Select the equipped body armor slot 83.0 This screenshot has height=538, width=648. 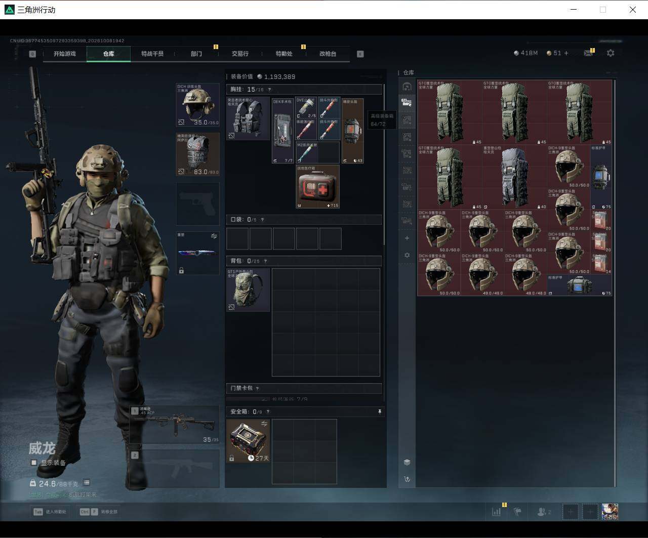coord(197,154)
